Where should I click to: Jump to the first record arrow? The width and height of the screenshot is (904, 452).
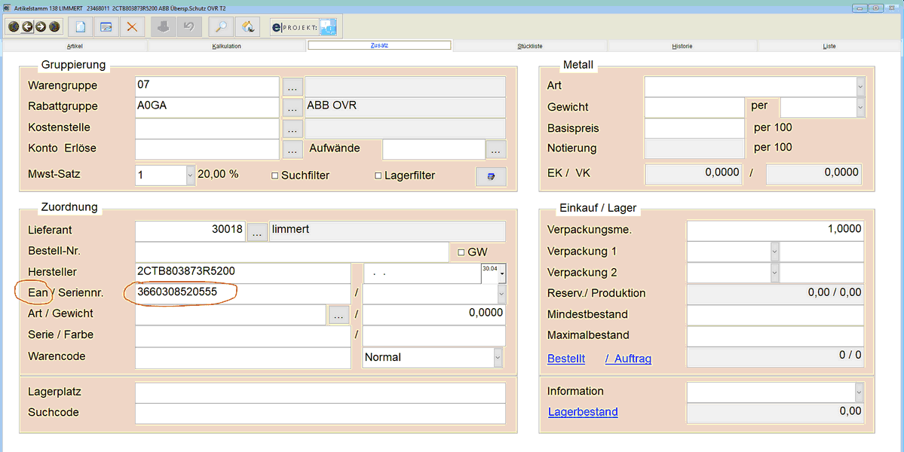coord(14,27)
